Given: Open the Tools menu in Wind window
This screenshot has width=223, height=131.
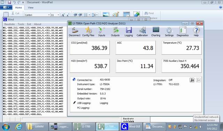Looking at the screenshot, I should coord(21,24).
